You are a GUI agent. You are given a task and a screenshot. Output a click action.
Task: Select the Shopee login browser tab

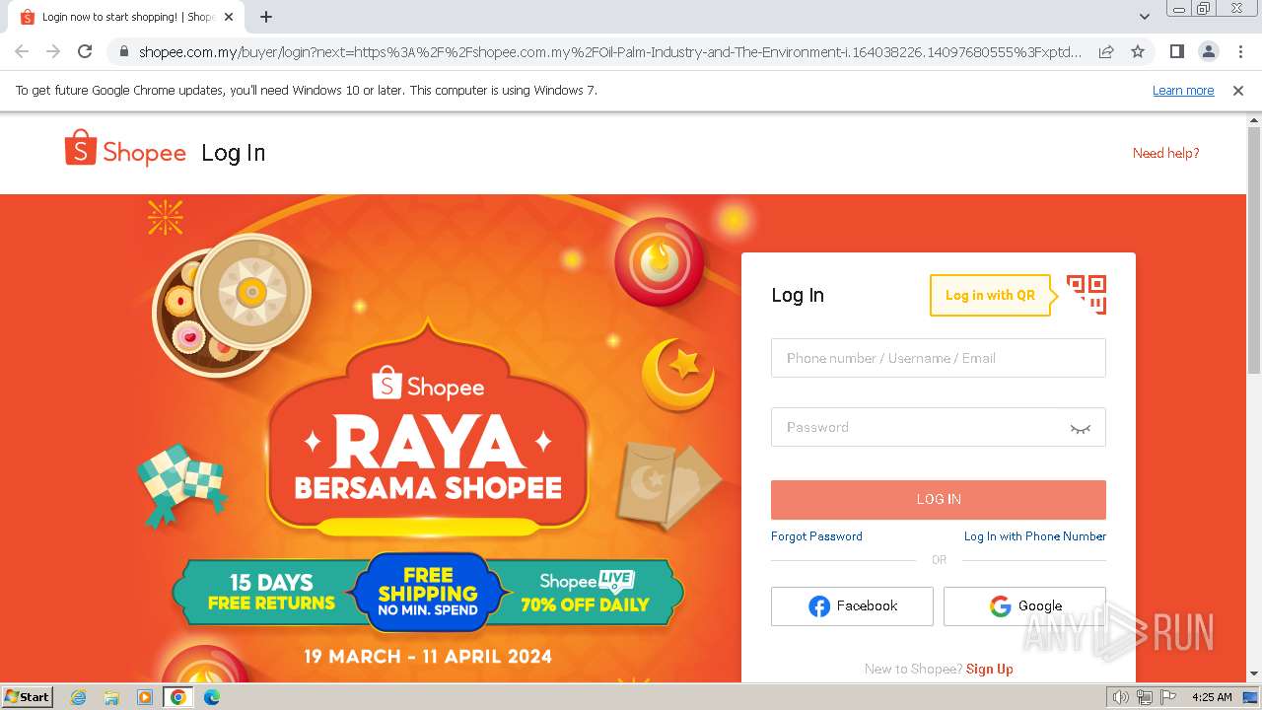click(126, 17)
